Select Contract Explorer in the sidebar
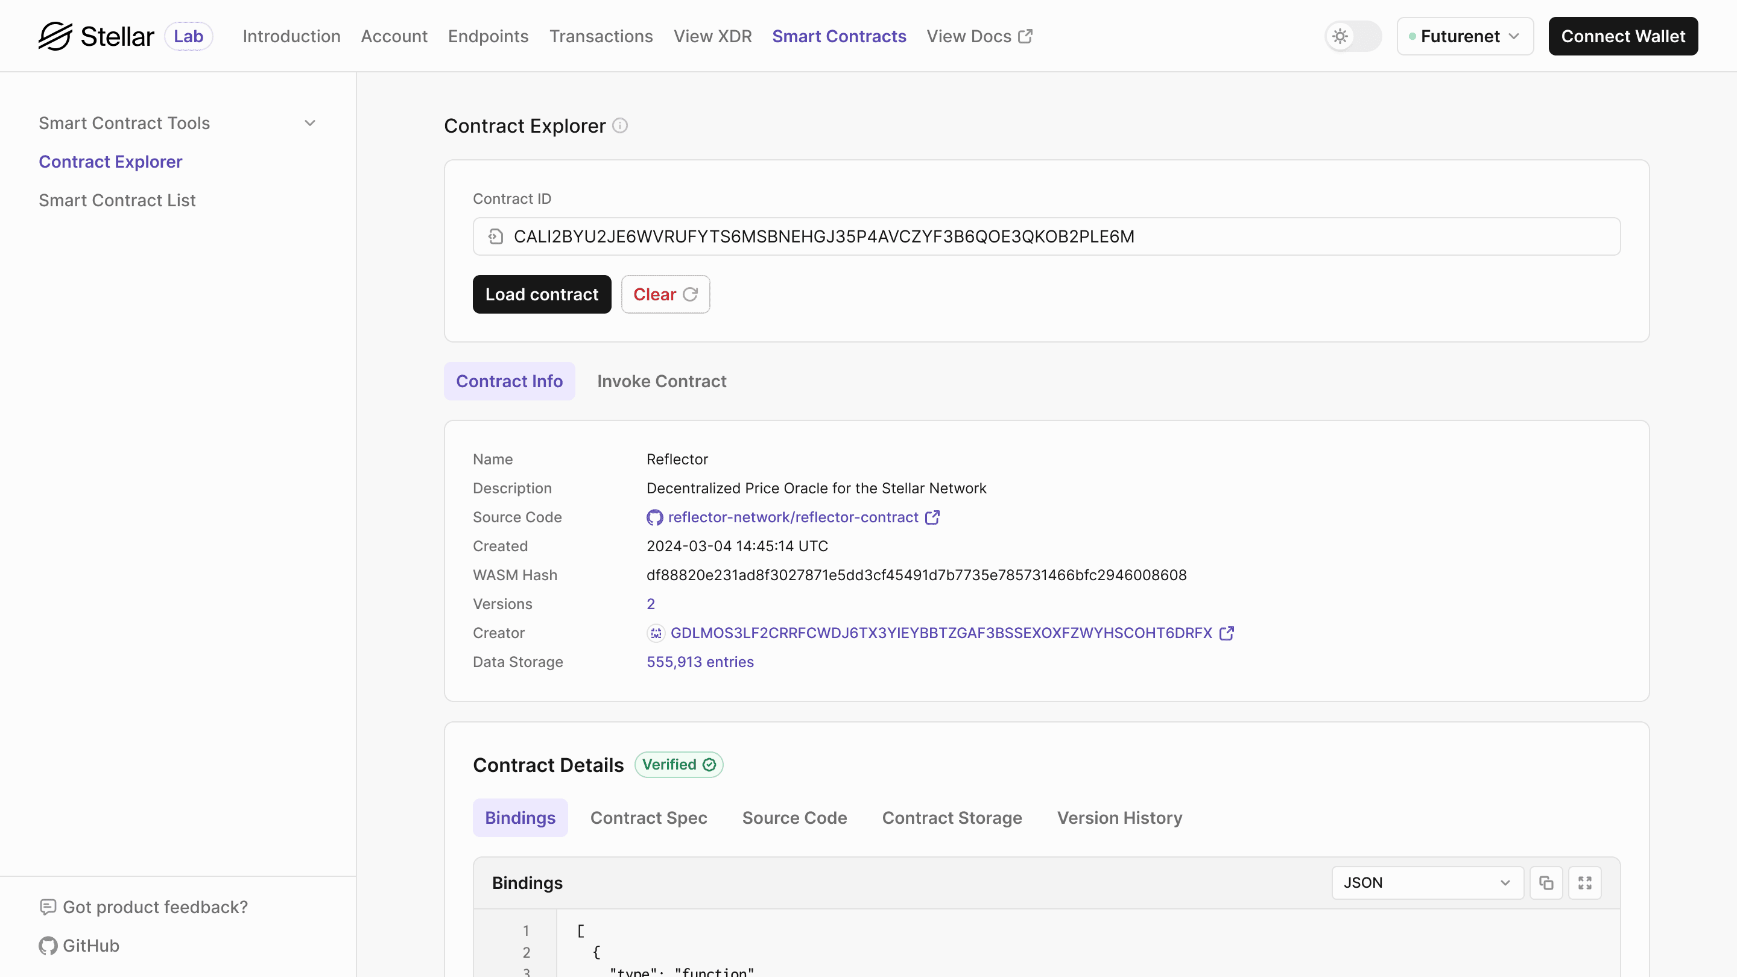 point(110,162)
